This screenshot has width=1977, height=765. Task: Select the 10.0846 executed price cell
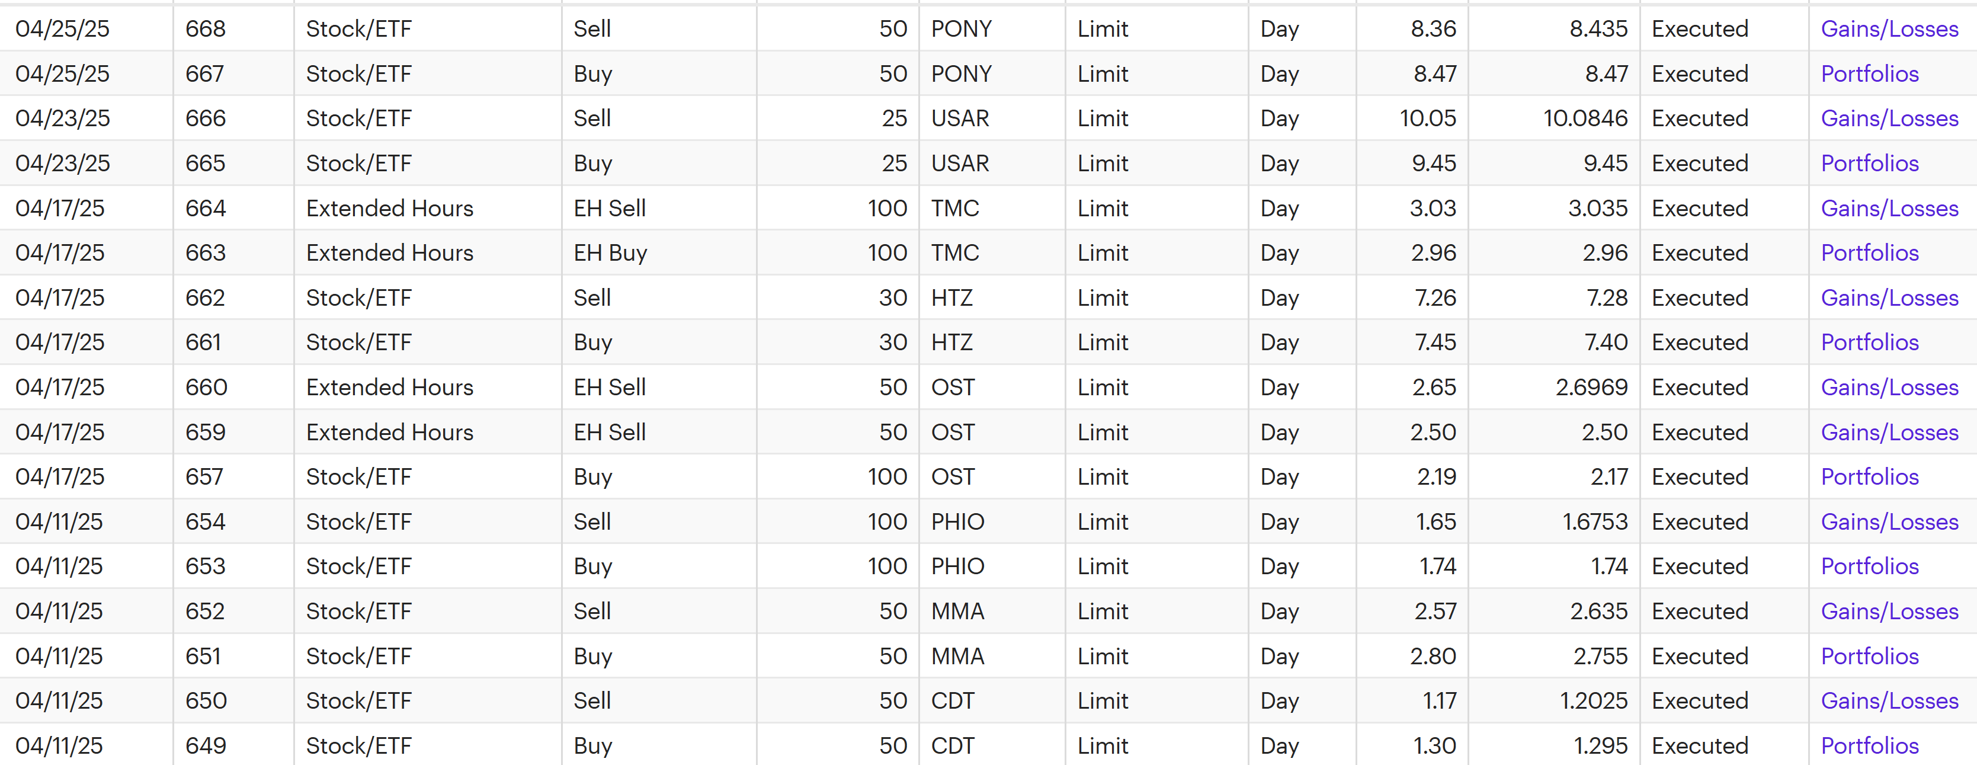coord(1585,118)
